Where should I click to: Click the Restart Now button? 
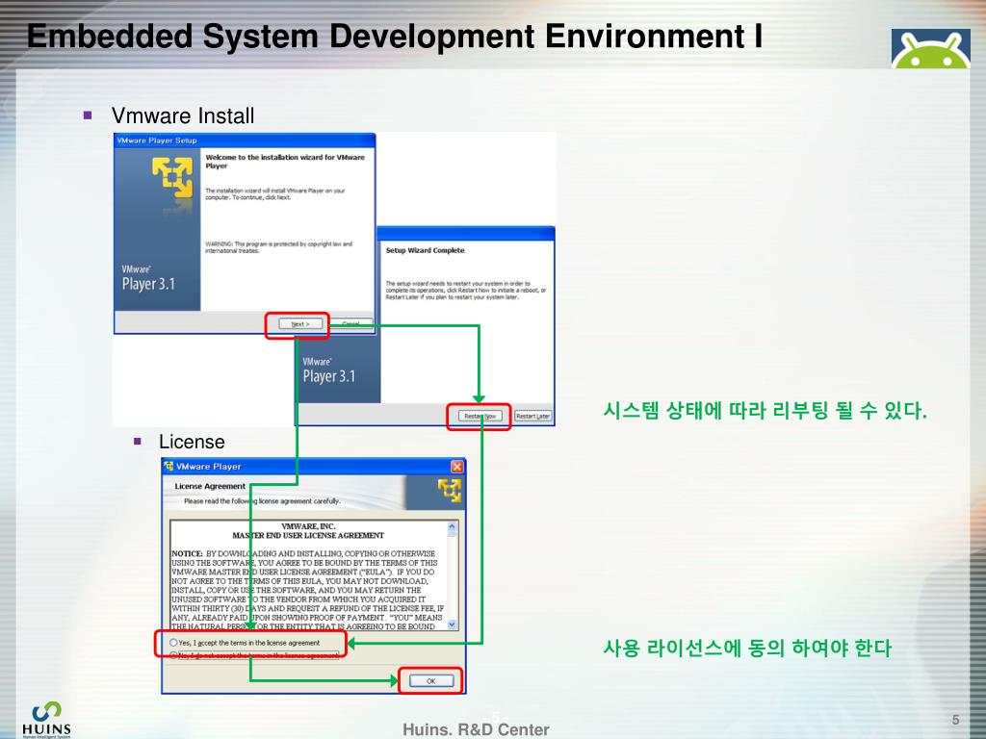pyautogui.click(x=480, y=416)
